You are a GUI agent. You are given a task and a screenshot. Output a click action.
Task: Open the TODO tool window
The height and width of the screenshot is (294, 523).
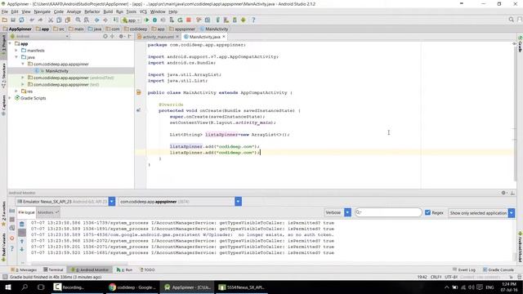point(147,269)
